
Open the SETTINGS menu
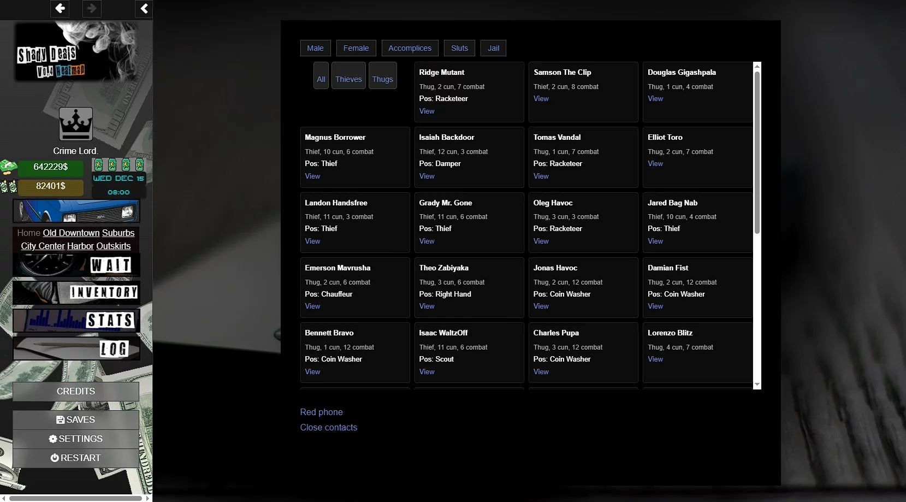click(x=76, y=439)
